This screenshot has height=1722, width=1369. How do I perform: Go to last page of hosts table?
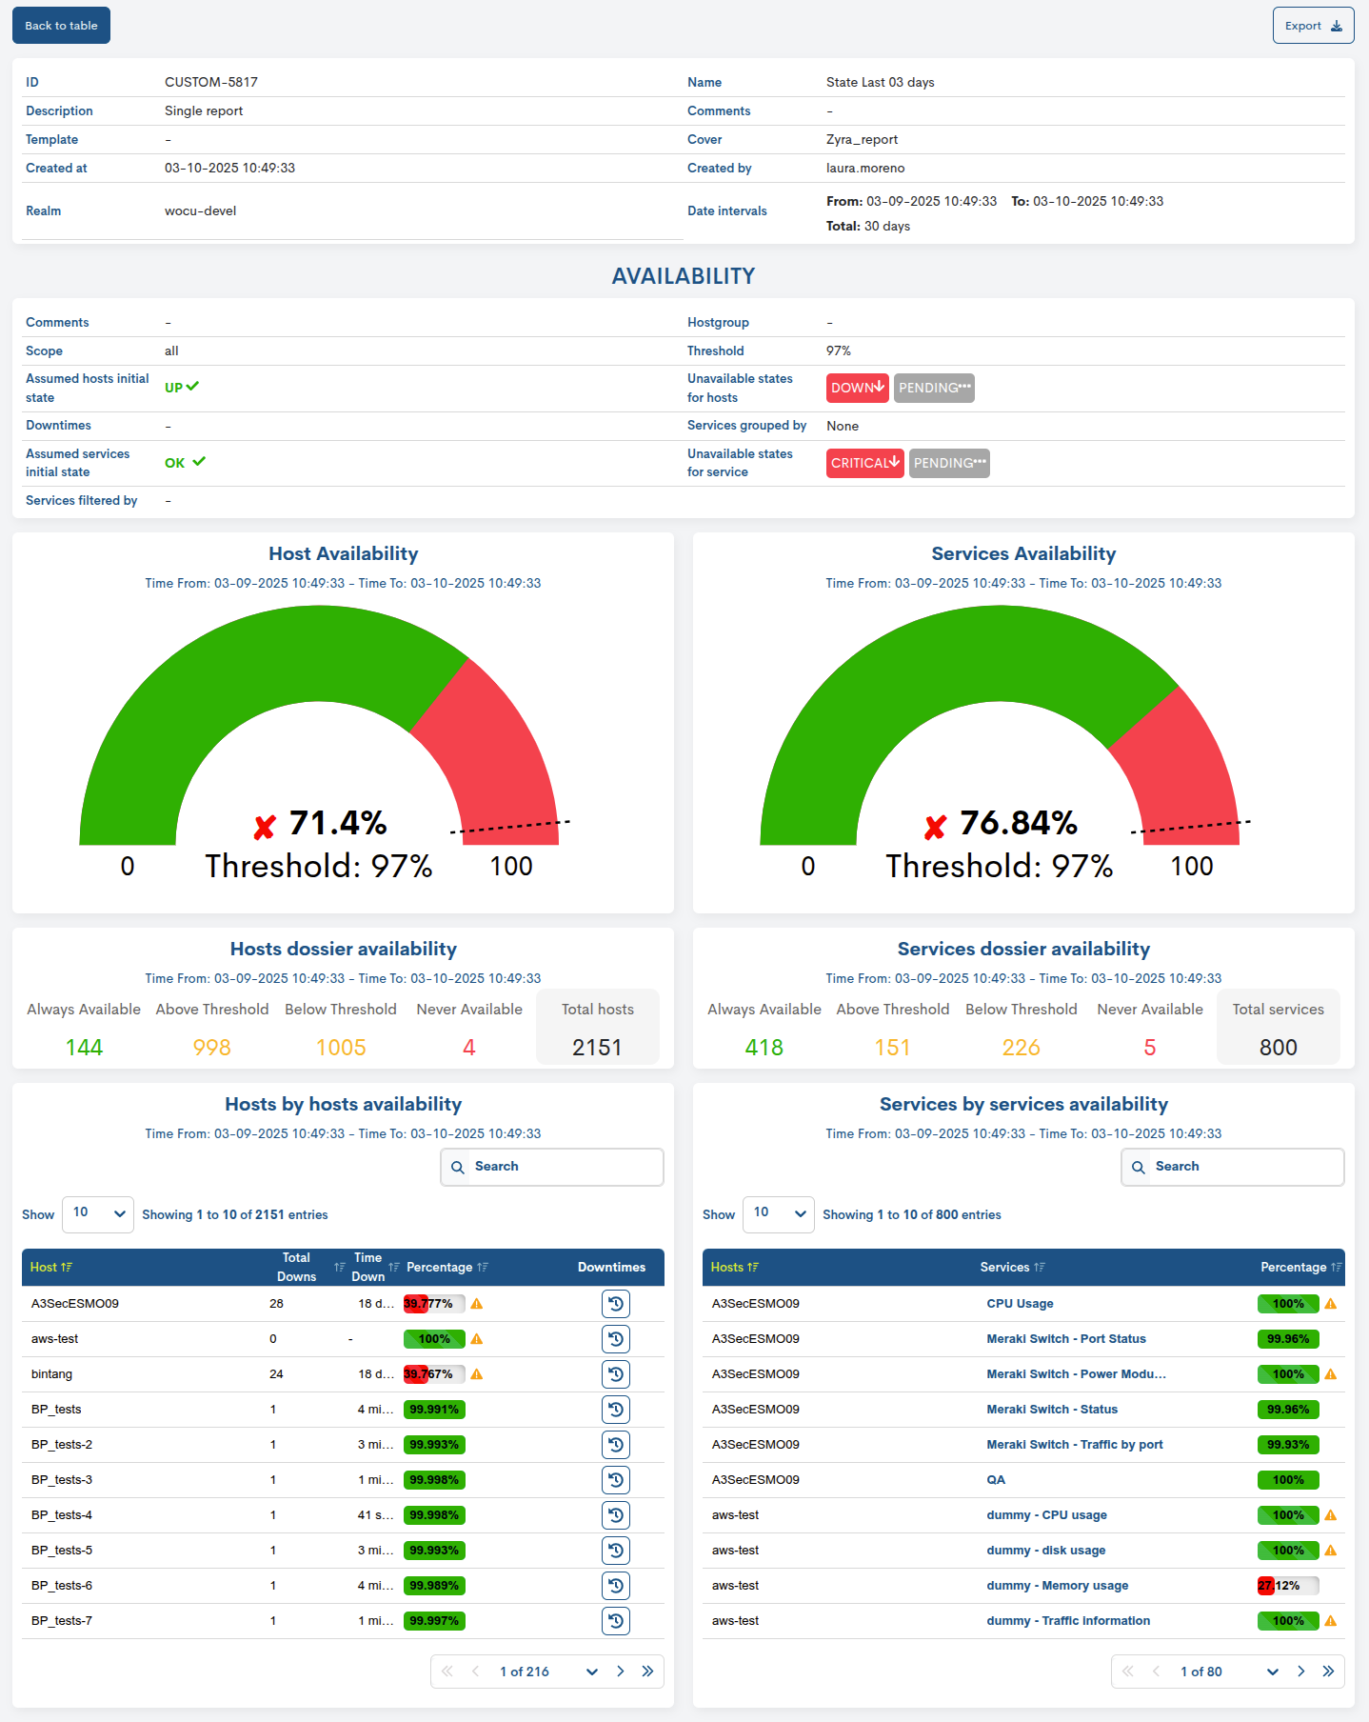click(x=647, y=1672)
